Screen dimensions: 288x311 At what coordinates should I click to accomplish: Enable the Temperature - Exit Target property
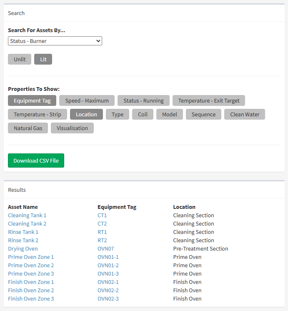point(209,100)
